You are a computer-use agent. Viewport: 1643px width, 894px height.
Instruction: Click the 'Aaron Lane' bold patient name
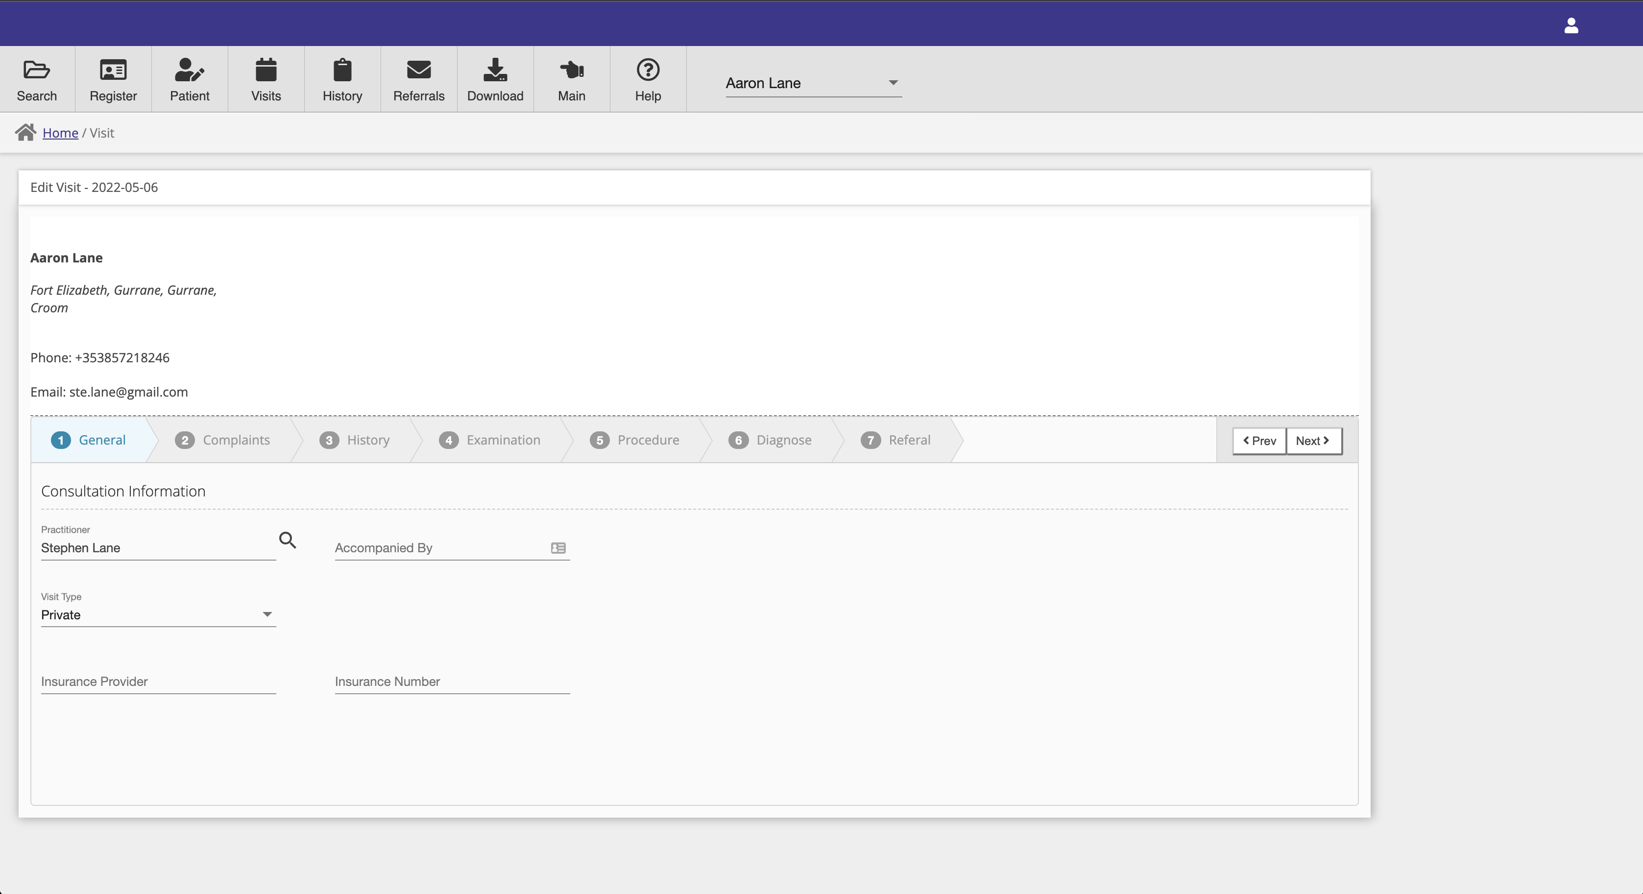coord(66,258)
